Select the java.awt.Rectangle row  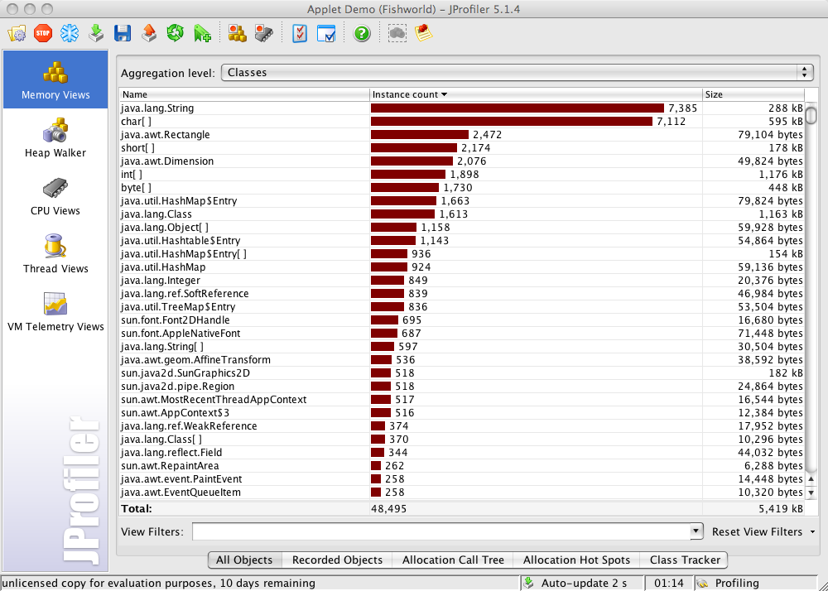tap(462, 135)
